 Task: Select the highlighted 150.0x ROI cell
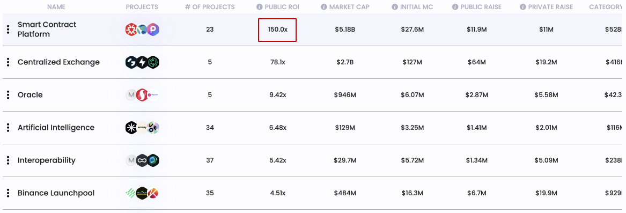coord(277,30)
